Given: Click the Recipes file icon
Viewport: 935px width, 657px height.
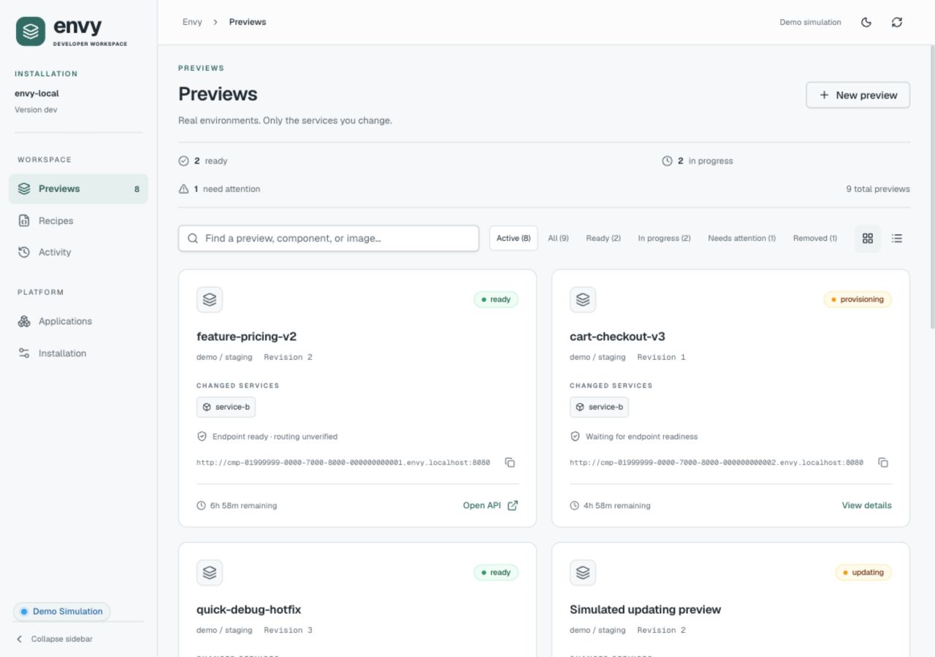Looking at the screenshot, I should pyautogui.click(x=24, y=220).
